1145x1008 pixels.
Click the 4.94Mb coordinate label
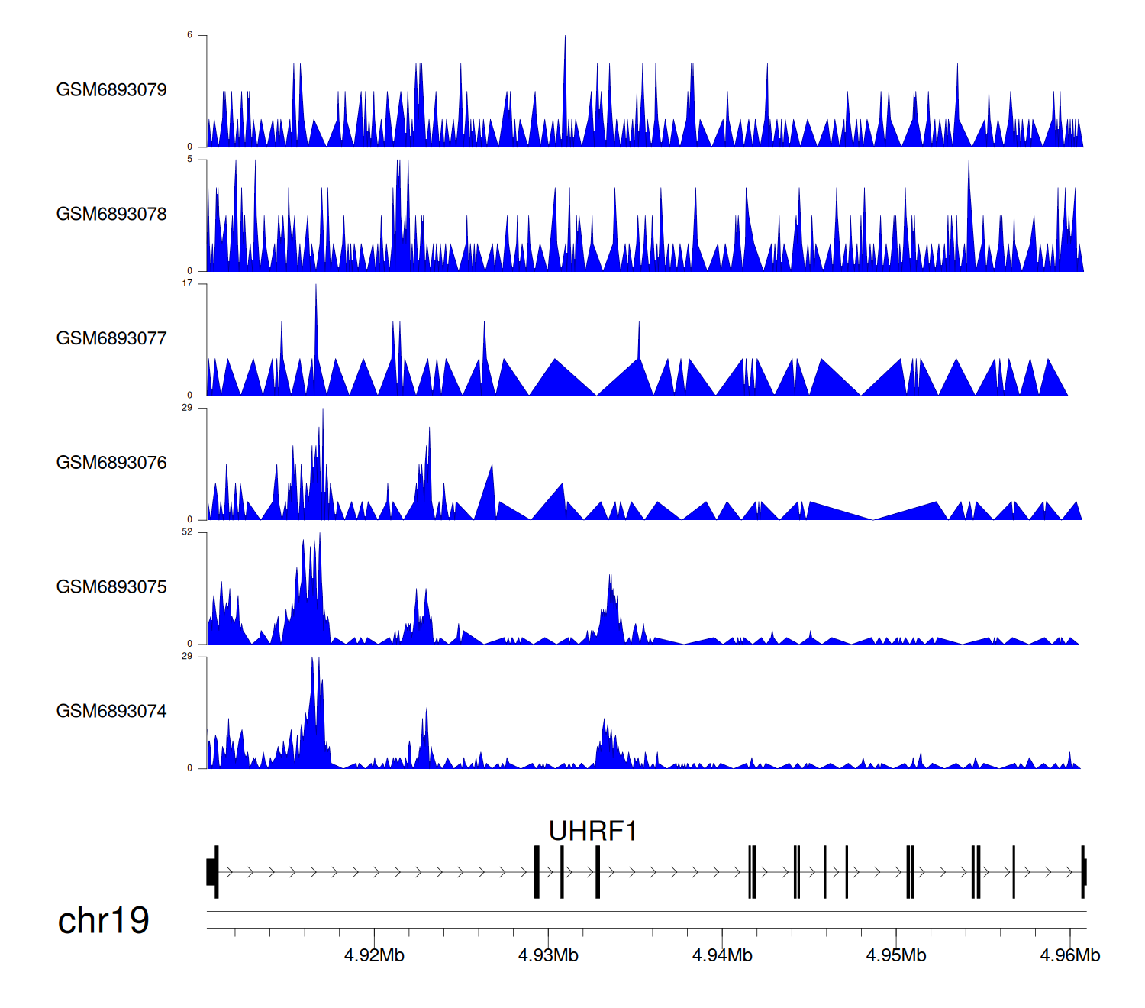722,955
